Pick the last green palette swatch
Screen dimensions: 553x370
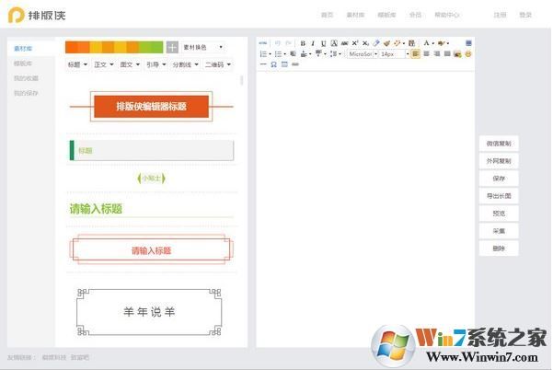[157, 47]
